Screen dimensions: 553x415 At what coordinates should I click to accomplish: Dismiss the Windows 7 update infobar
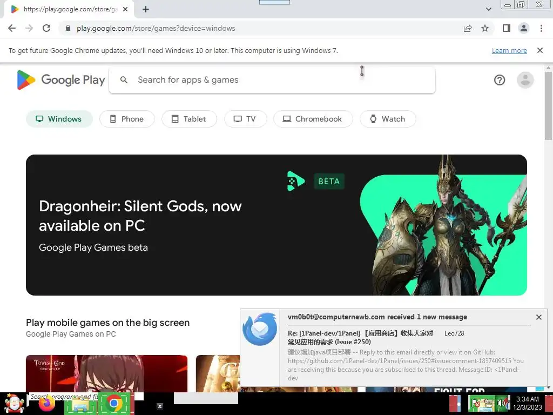(540, 50)
